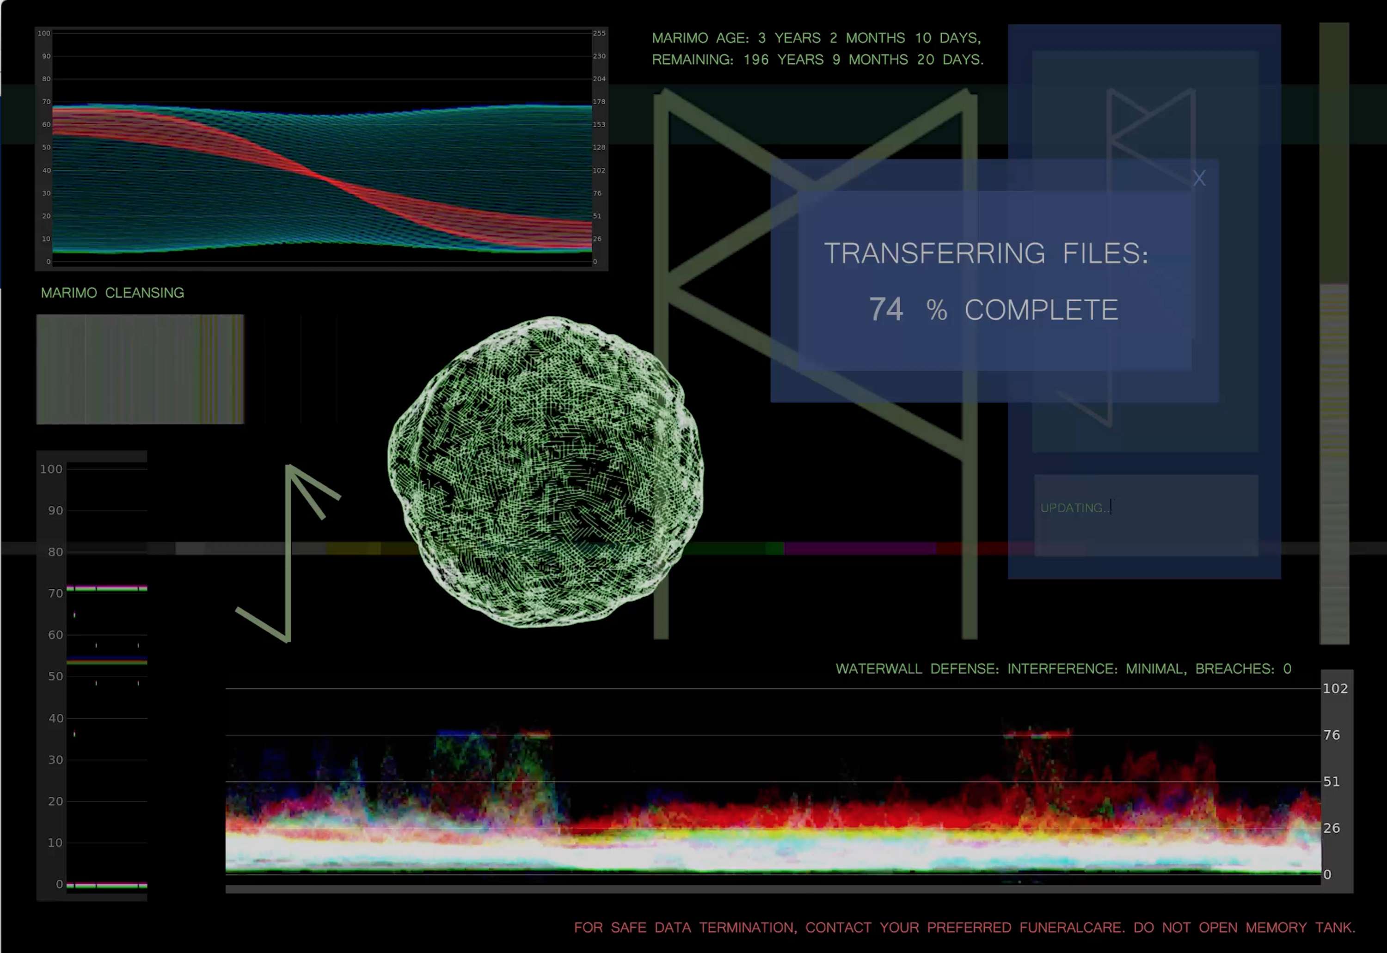The height and width of the screenshot is (953, 1387).
Task: Click the 'REMAINING: 196 YEARS 9 MONTHS 20 DAYS' line
Action: pos(817,60)
